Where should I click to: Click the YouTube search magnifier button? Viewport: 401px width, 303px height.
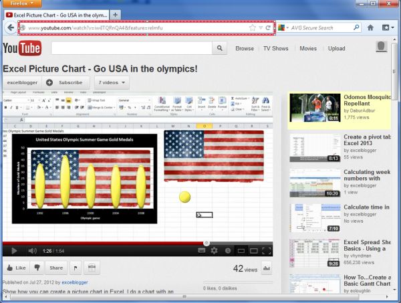pos(219,48)
